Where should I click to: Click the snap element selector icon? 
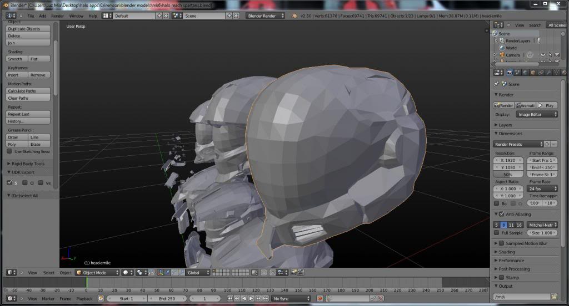coord(282,273)
